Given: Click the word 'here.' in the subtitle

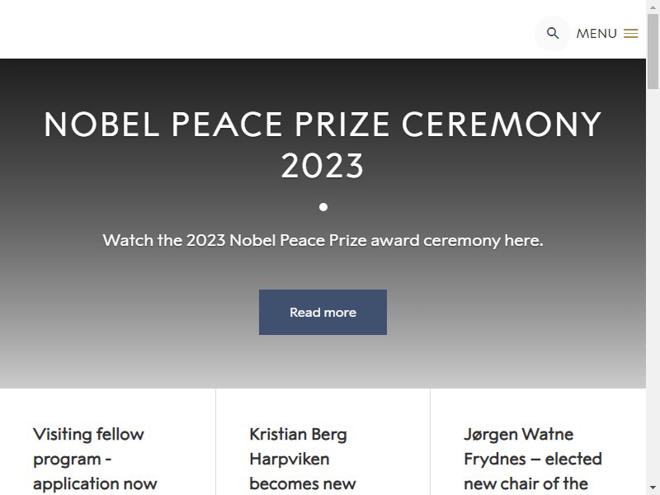Looking at the screenshot, I should (x=524, y=240).
